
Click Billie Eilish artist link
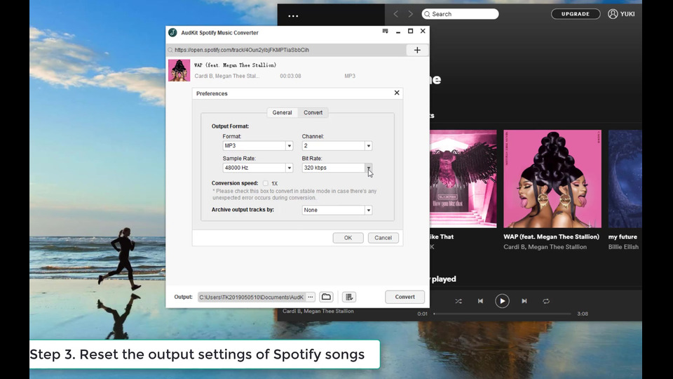623,247
